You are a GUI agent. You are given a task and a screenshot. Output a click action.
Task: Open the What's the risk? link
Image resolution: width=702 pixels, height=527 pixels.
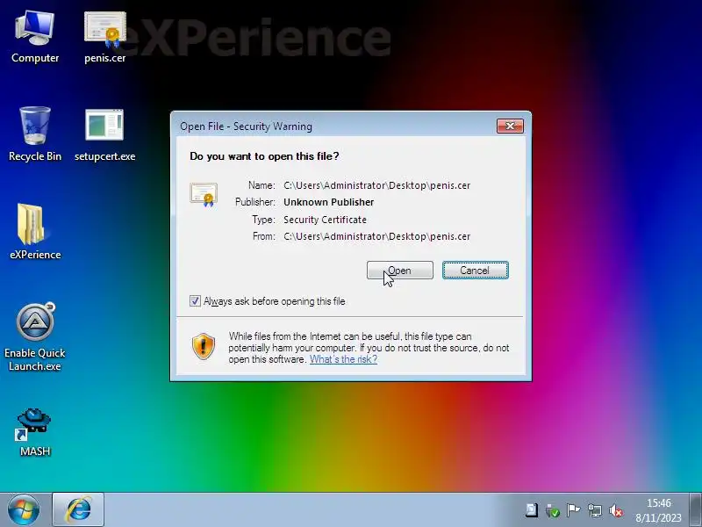pos(343,359)
